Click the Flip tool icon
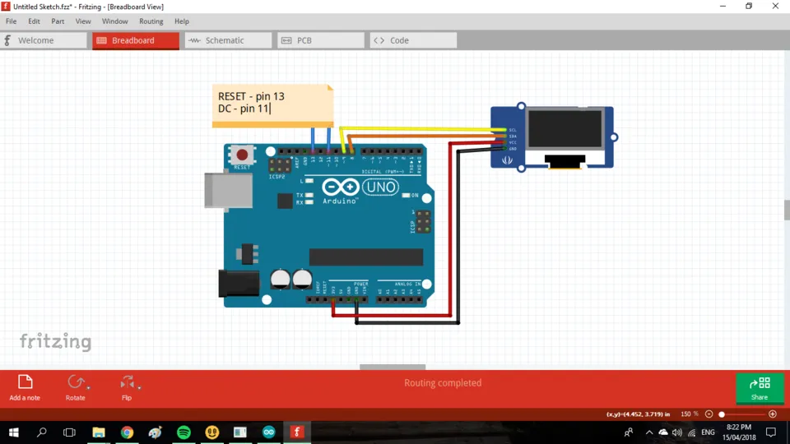 127,382
